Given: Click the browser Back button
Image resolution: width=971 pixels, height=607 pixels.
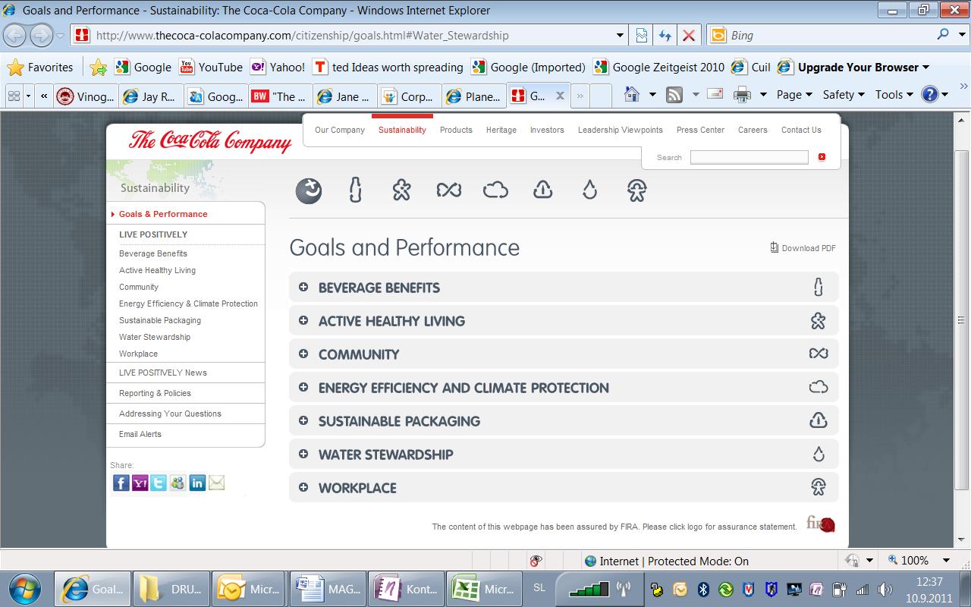Looking at the screenshot, I should coord(15,35).
